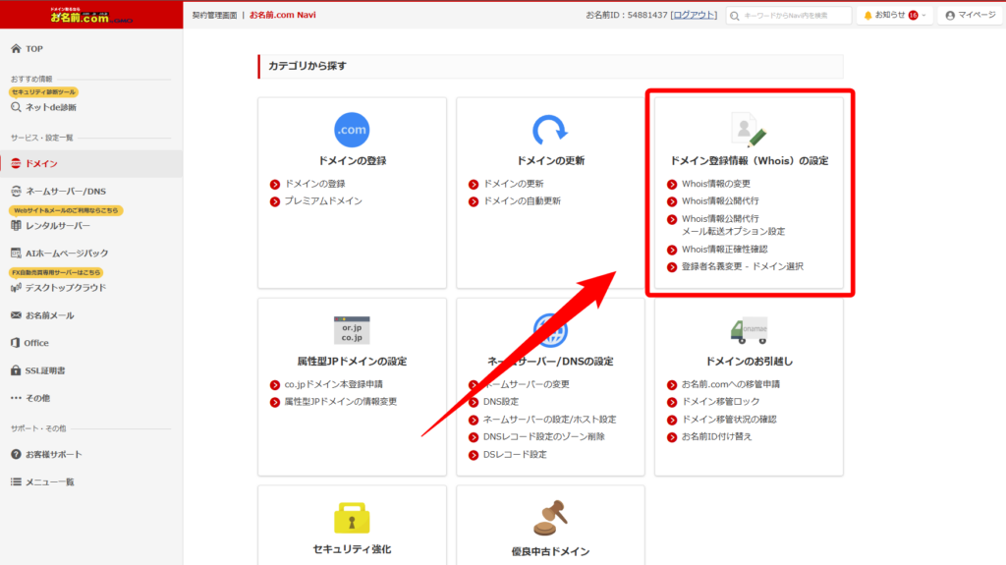The height and width of the screenshot is (565, 1006).
Task: Open co.jpドメイン本登録申請 link
Action: (x=333, y=384)
